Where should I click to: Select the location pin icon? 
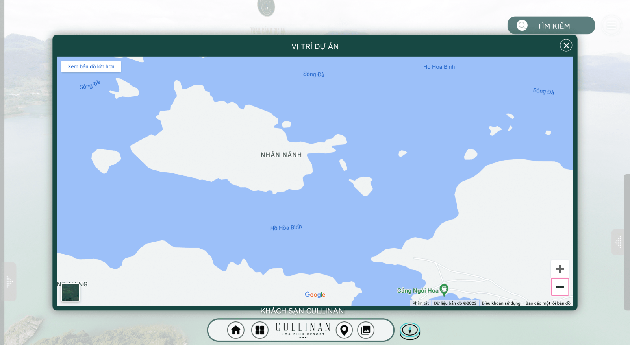[344, 330]
